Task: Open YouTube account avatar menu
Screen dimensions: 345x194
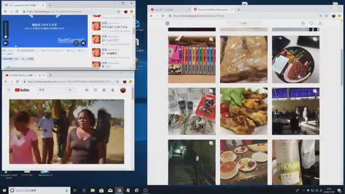Action: pos(123,90)
